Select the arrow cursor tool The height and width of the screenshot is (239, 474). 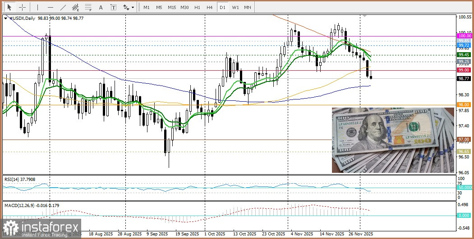9,7
